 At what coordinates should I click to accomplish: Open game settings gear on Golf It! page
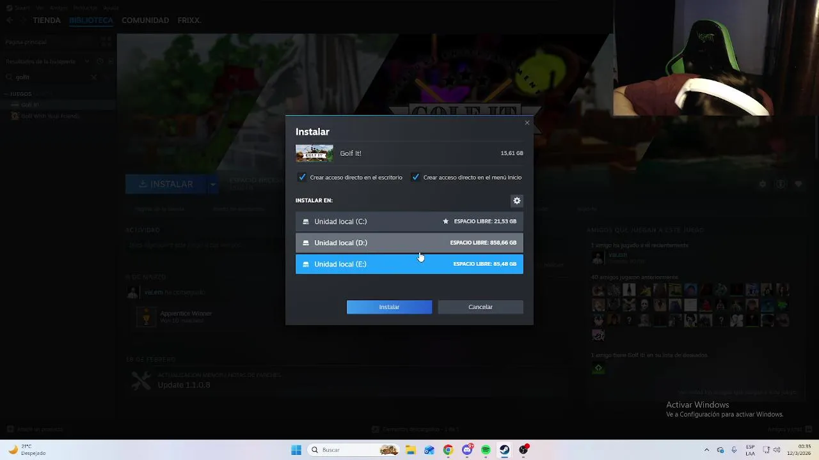(763, 184)
